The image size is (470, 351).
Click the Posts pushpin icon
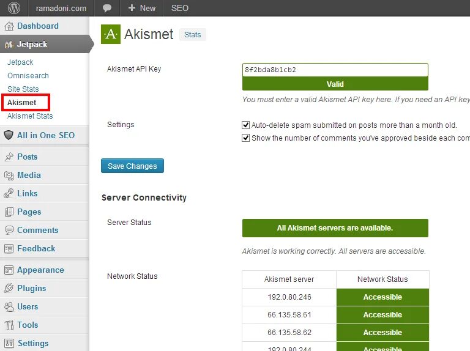click(x=9, y=157)
